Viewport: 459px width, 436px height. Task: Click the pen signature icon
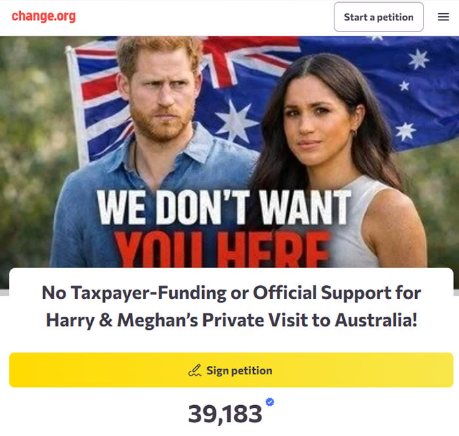click(x=195, y=370)
